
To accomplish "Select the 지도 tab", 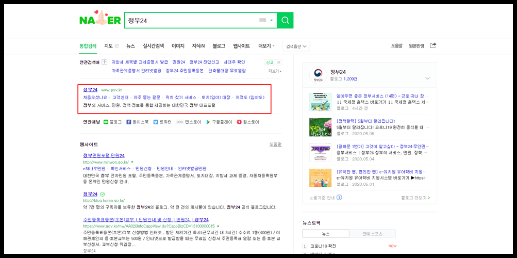I will [x=108, y=46].
